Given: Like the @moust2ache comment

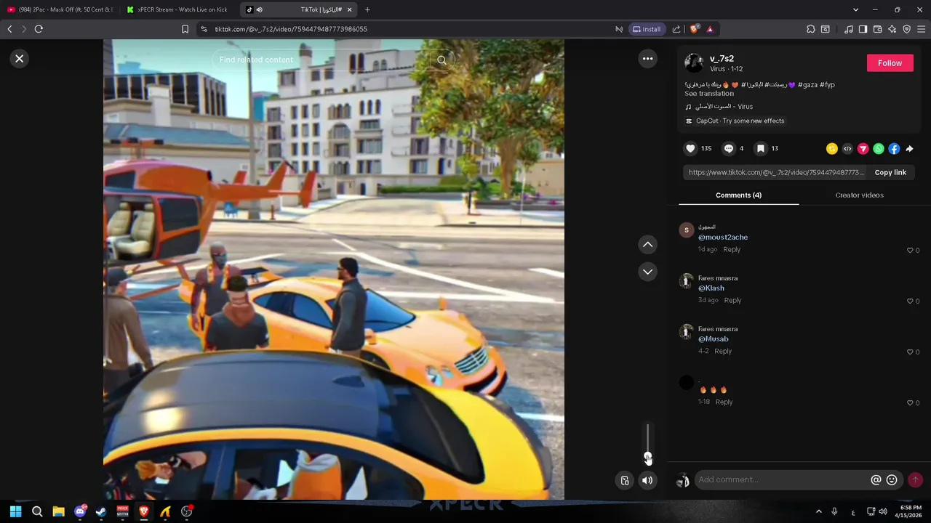Looking at the screenshot, I should point(910,251).
